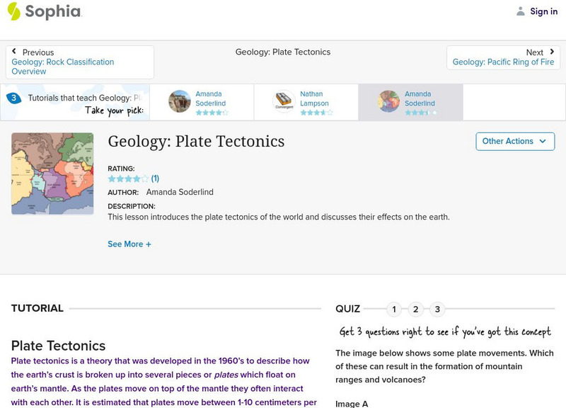Select first Amanda Soderlind tutorial avatar
This screenshot has width=566, height=408.
pos(180,102)
